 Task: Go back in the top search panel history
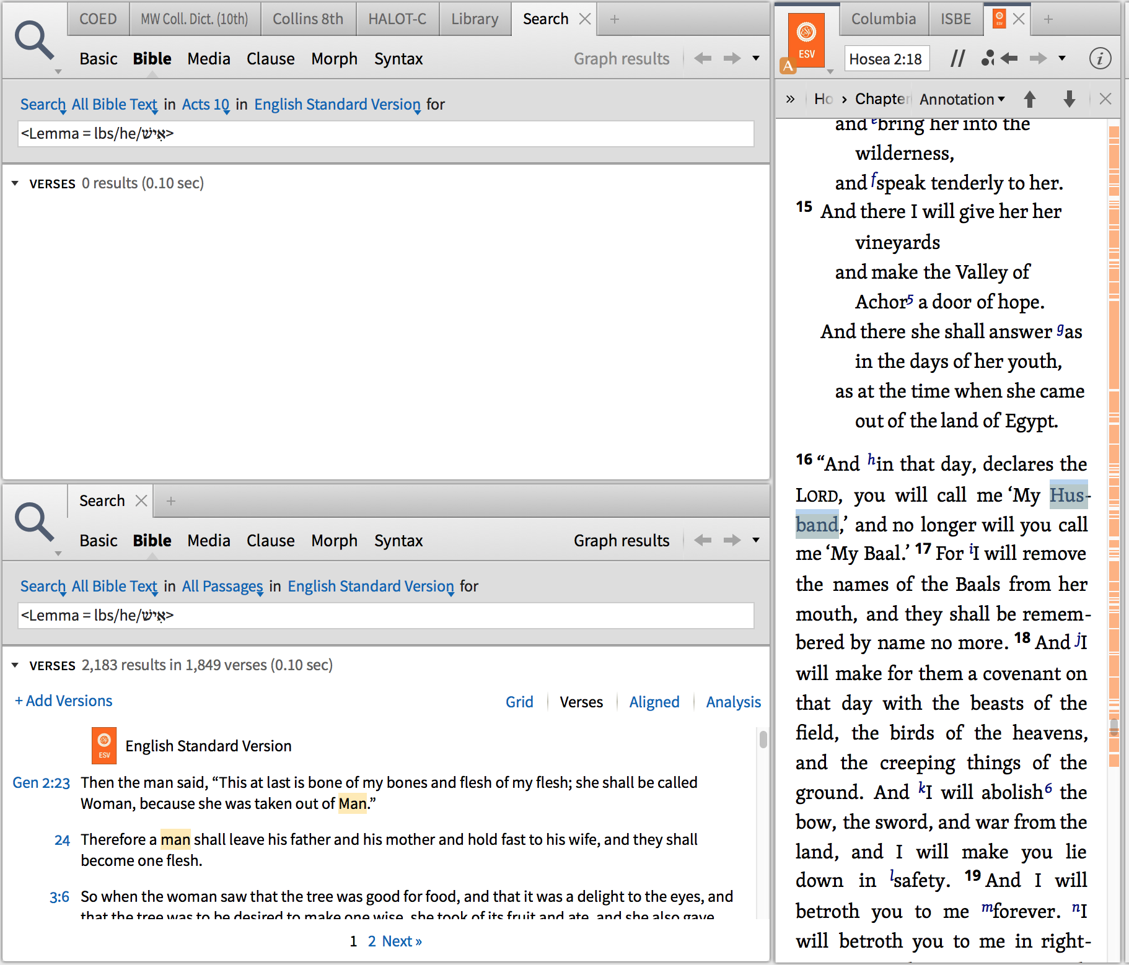703,58
